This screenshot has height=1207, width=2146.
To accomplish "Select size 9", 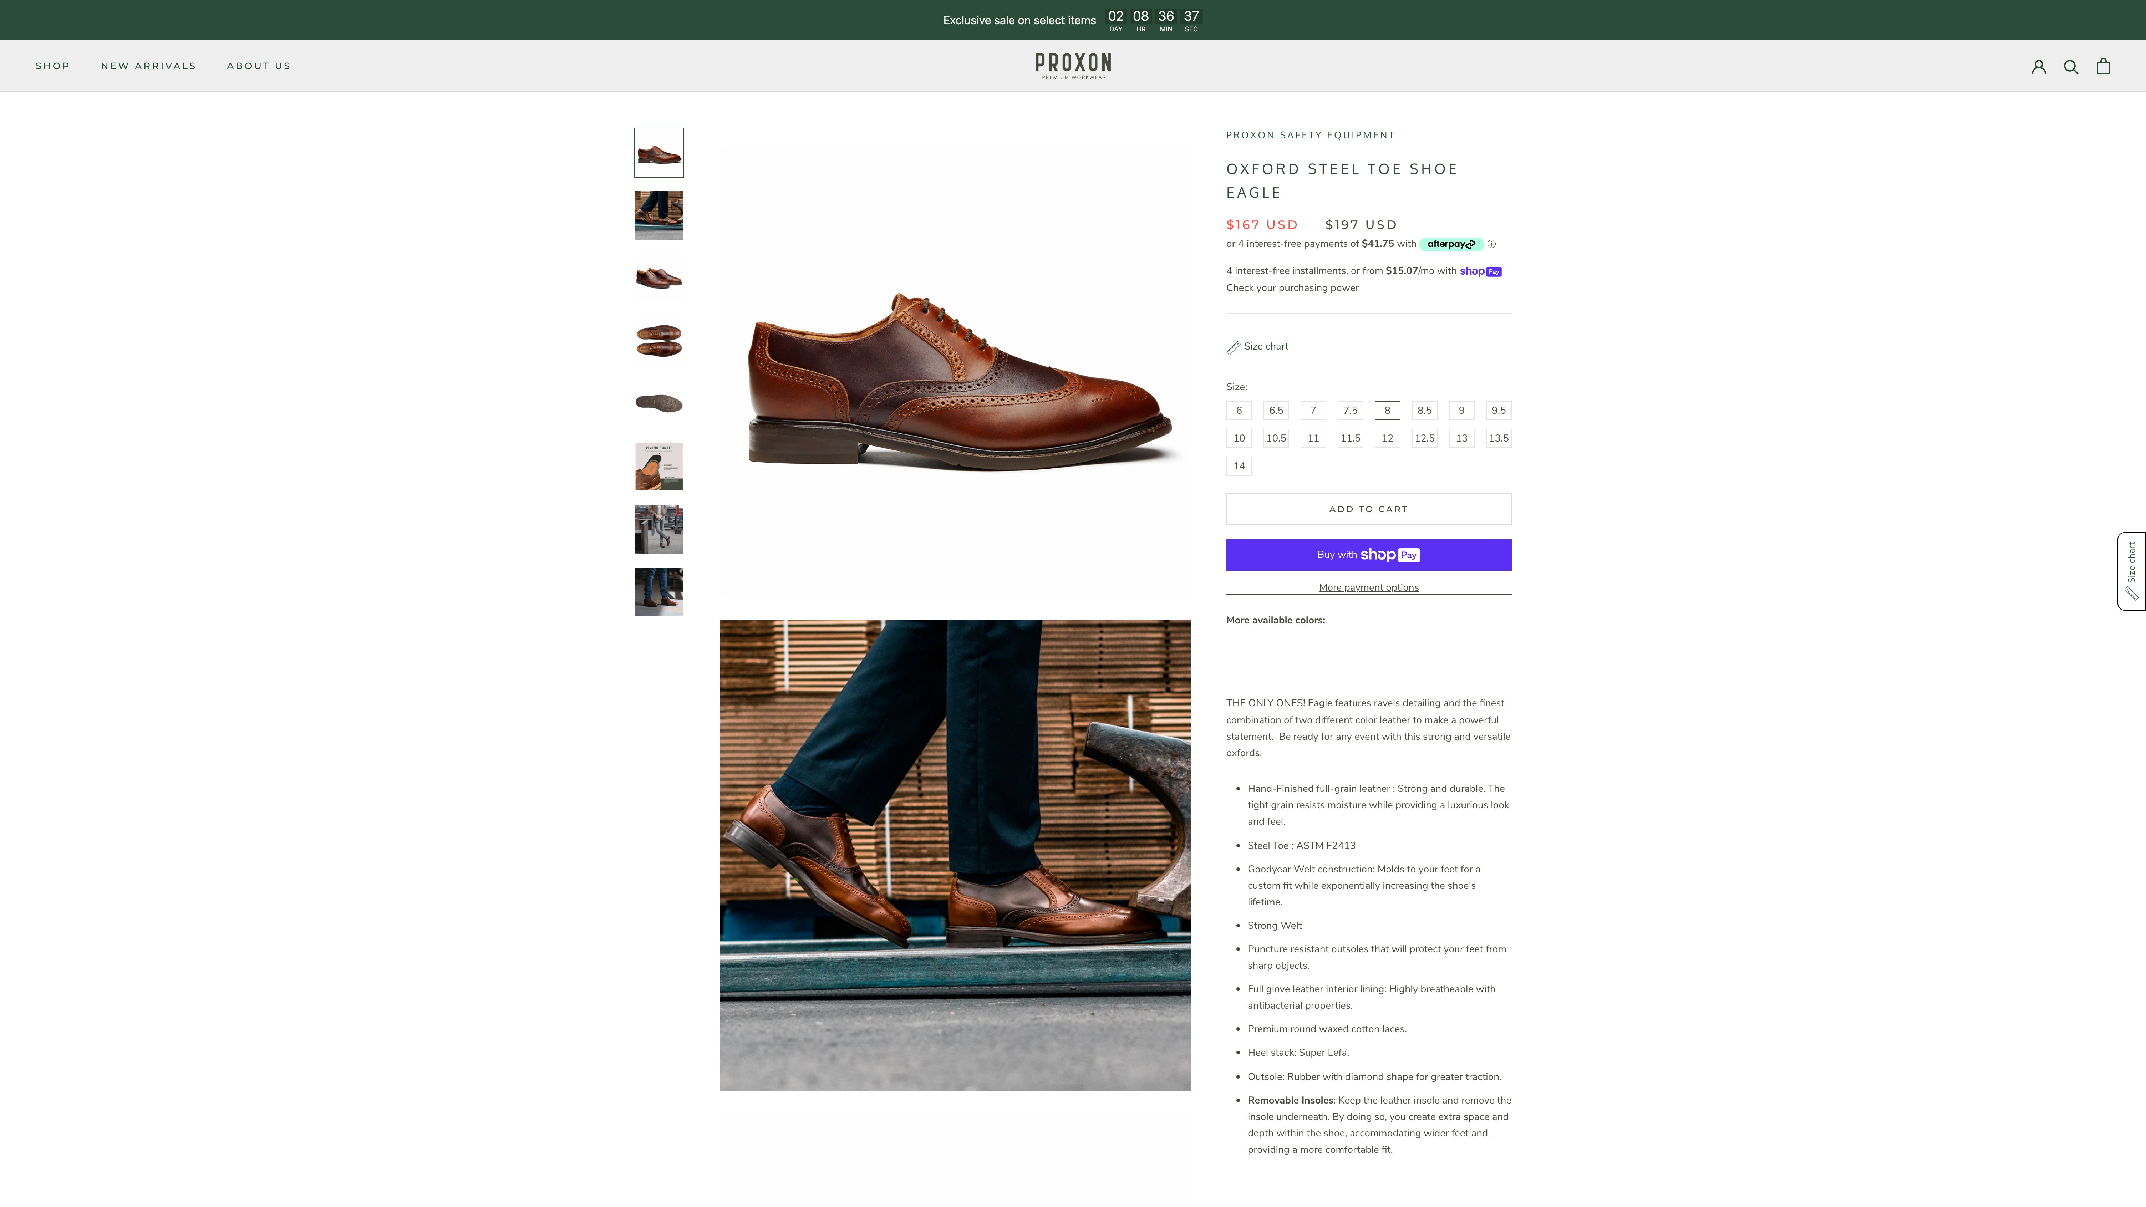I will pyautogui.click(x=1461, y=410).
